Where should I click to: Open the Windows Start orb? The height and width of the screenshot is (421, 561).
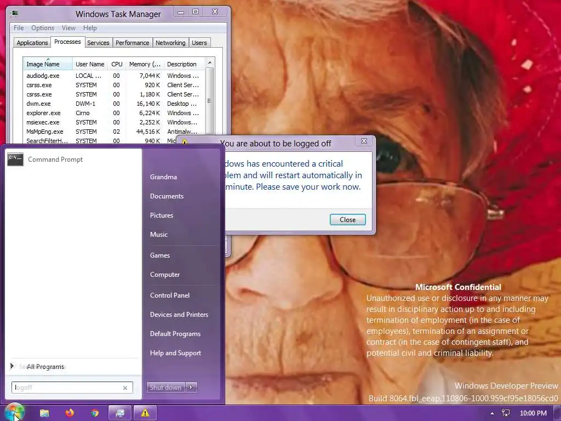(x=14, y=412)
